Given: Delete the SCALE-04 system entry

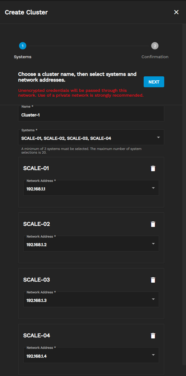Looking at the screenshot, I should coord(153,336).
